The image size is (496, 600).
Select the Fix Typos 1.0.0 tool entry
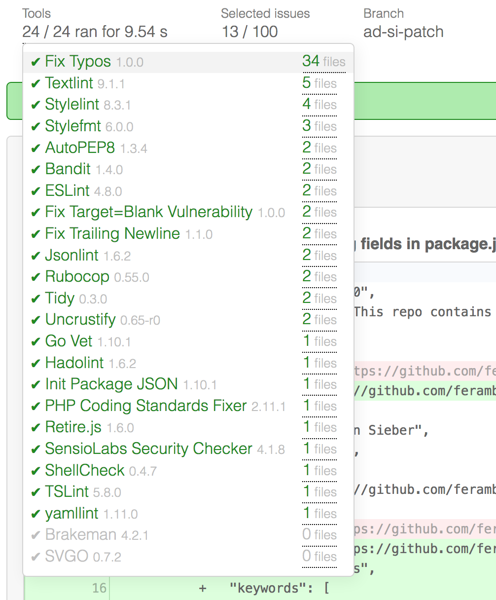point(188,62)
